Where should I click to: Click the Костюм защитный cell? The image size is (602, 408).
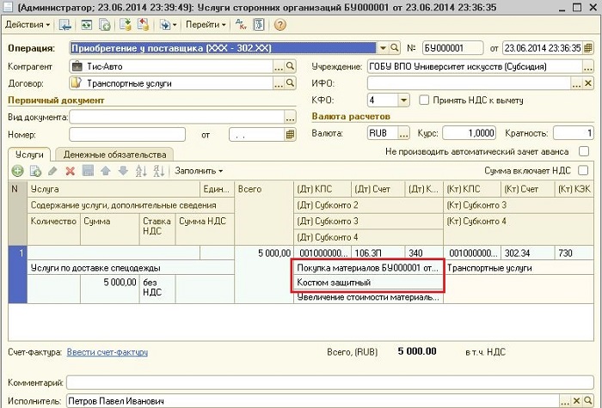click(x=368, y=283)
